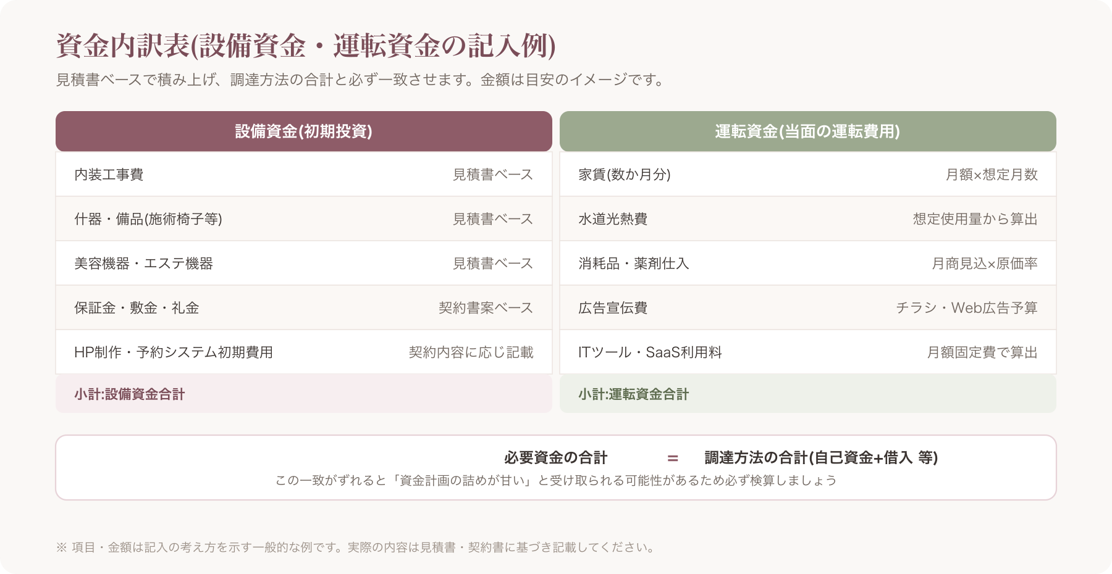This screenshot has width=1112, height=574.
Task: Click 見積書ベース in the 美容機器 row
Action: (493, 264)
